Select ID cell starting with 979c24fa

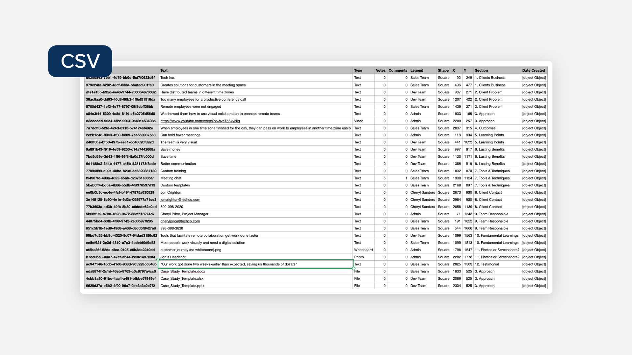pos(121,85)
